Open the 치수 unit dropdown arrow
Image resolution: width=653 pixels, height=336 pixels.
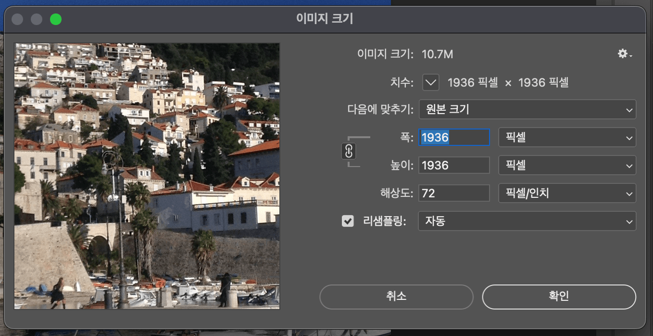(431, 82)
